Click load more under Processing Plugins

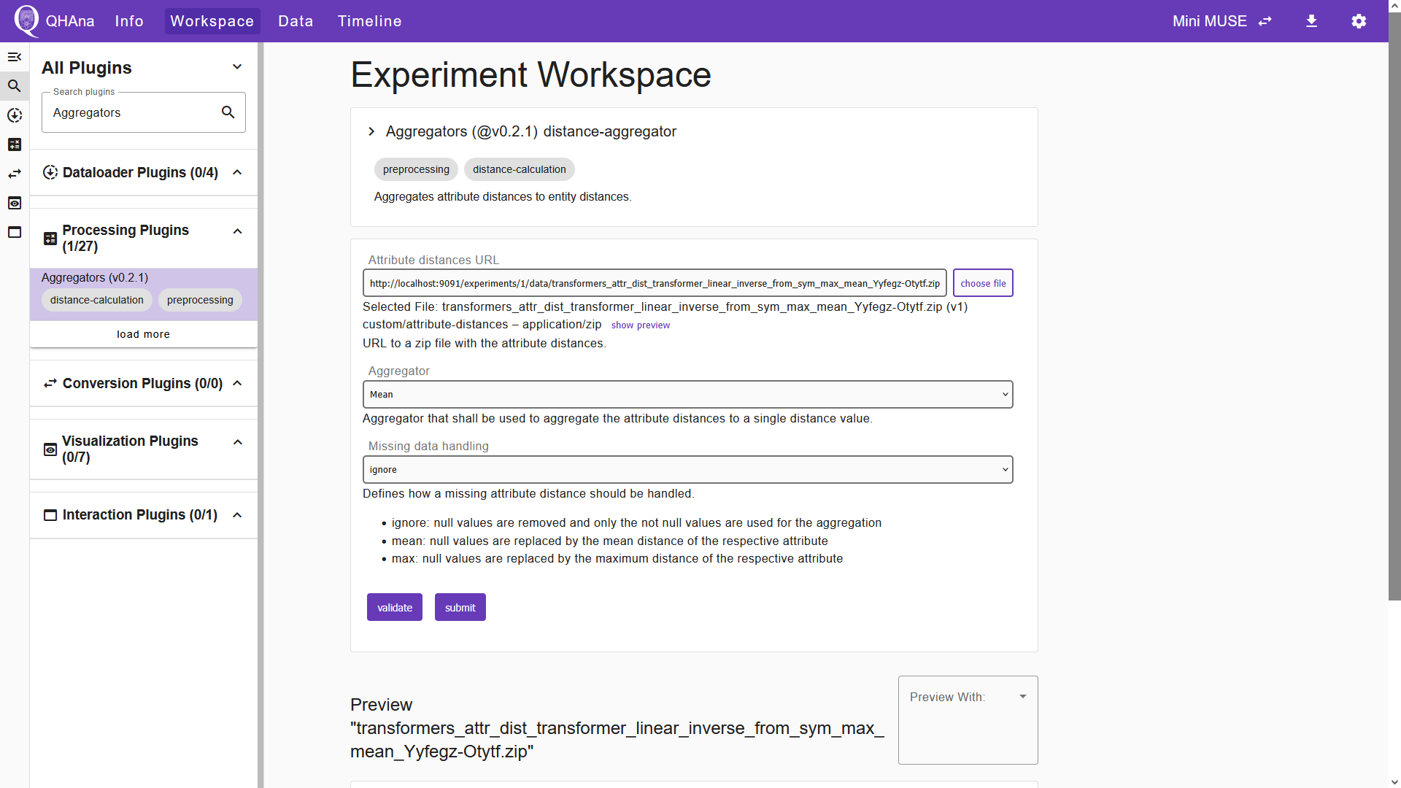pyautogui.click(x=144, y=334)
